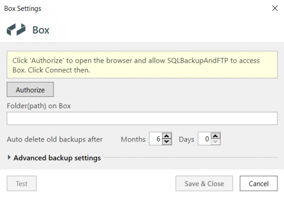This screenshot has height=197, width=284.
Task: Click the Box heading text
Action: coord(41,30)
